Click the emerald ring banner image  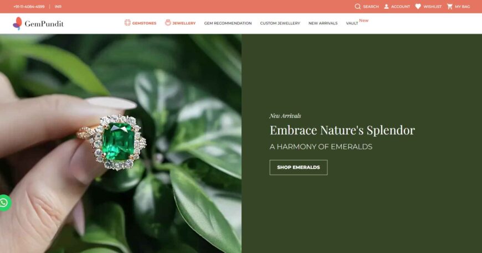coord(121,143)
